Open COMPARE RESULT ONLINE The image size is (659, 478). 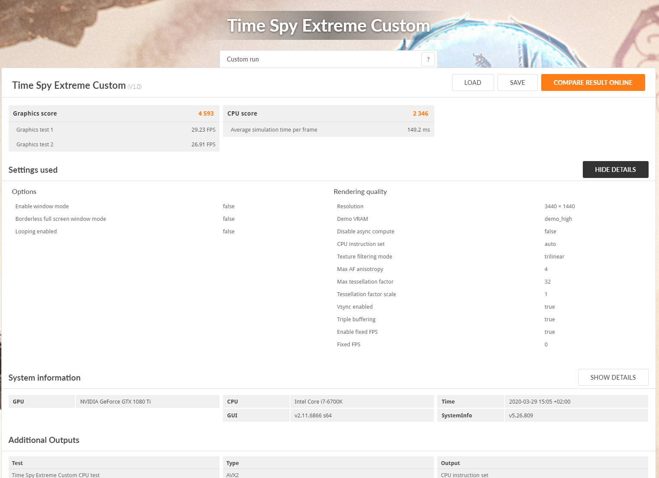593,83
